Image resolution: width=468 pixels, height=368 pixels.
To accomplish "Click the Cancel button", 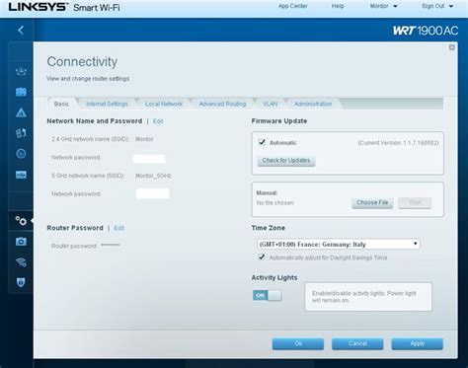I will tap(357, 343).
